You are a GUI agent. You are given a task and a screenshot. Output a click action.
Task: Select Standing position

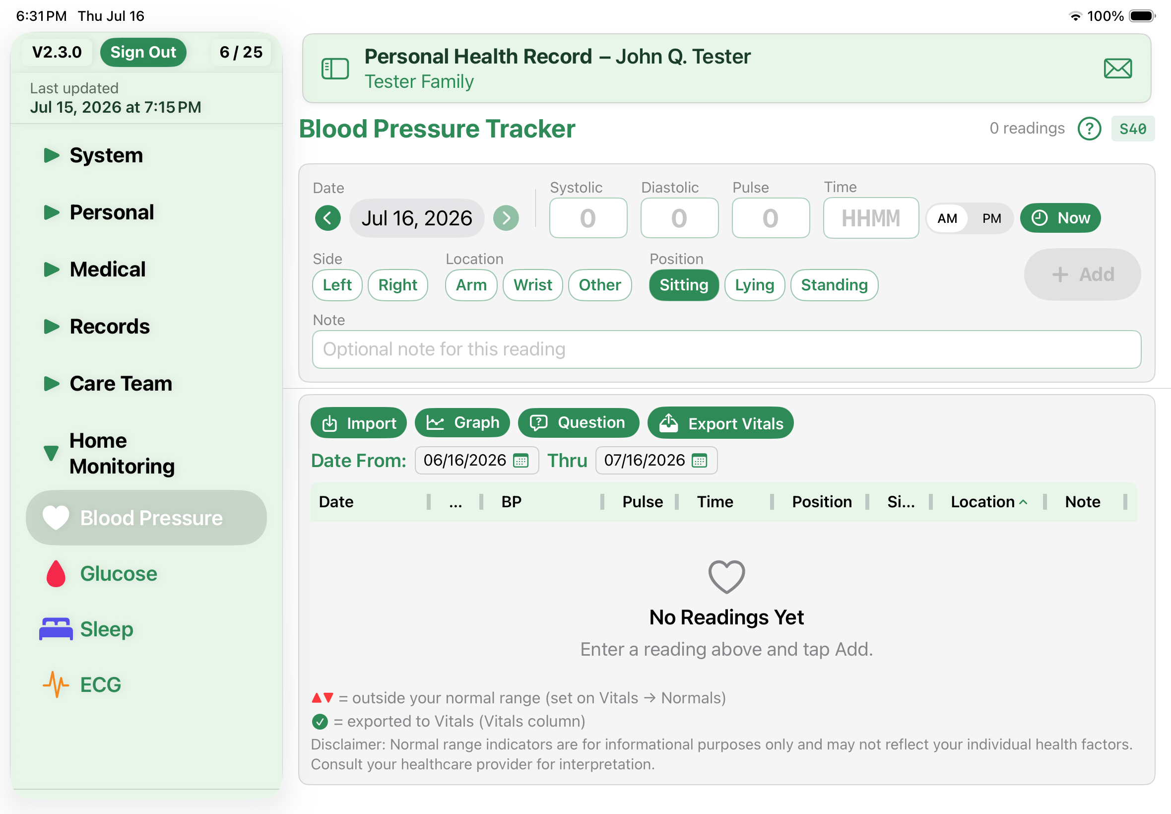834,285
